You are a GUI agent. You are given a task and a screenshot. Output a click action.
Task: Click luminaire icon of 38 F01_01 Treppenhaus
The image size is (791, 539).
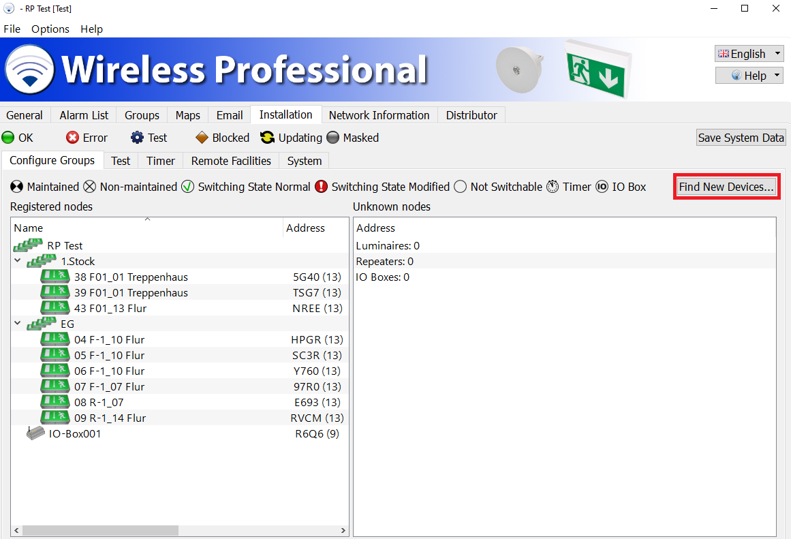(x=55, y=277)
